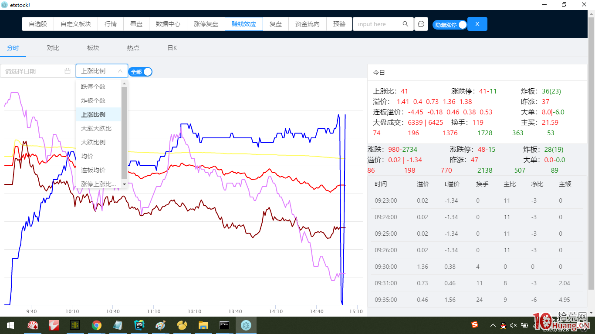Open the chat bubble message button
The width and height of the screenshot is (595, 334).
pyautogui.click(x=421, y=24)
